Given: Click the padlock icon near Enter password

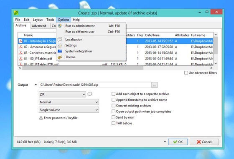Looking at the screenshot, I should pyautogui.click(x=41, y=118).
